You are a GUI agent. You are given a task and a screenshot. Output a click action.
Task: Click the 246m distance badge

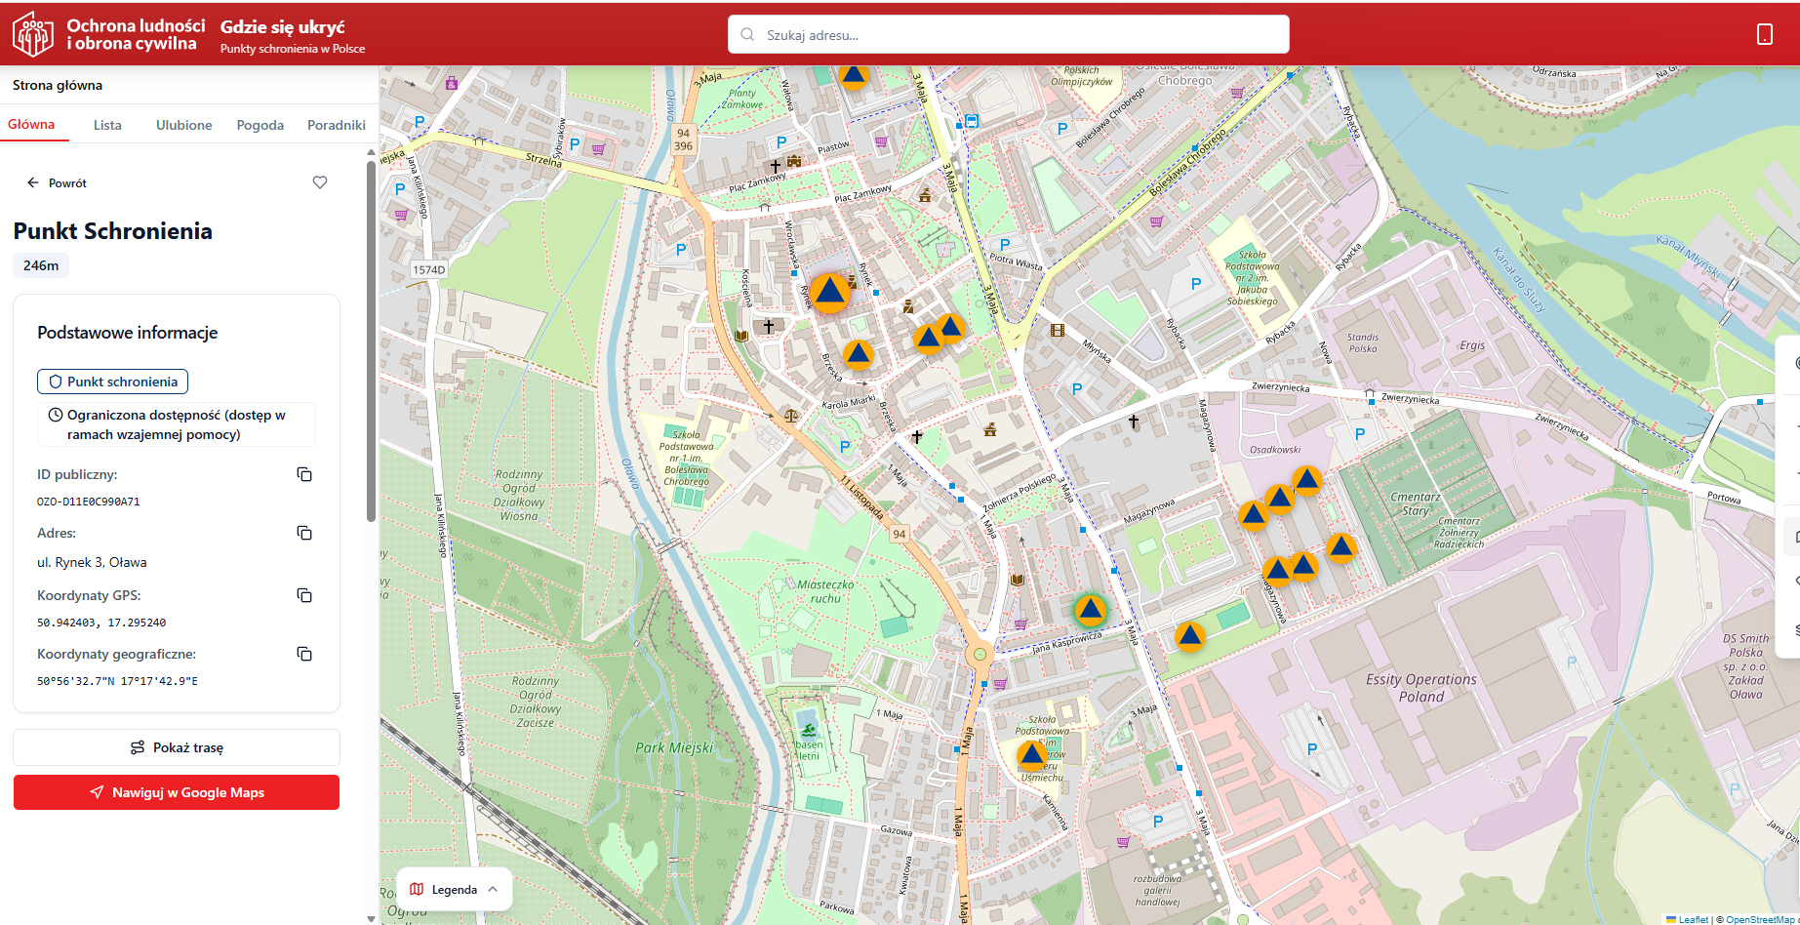click(41, 265)
